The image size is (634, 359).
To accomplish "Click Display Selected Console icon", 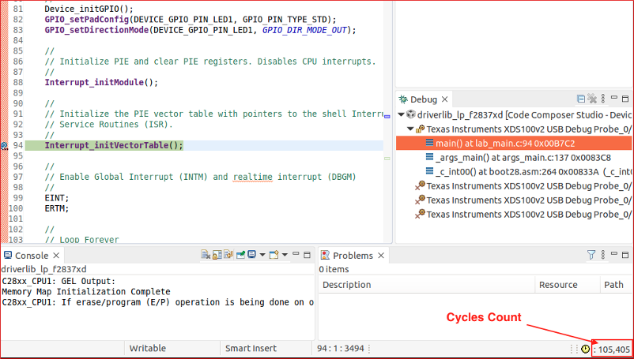I will point(252,255).
